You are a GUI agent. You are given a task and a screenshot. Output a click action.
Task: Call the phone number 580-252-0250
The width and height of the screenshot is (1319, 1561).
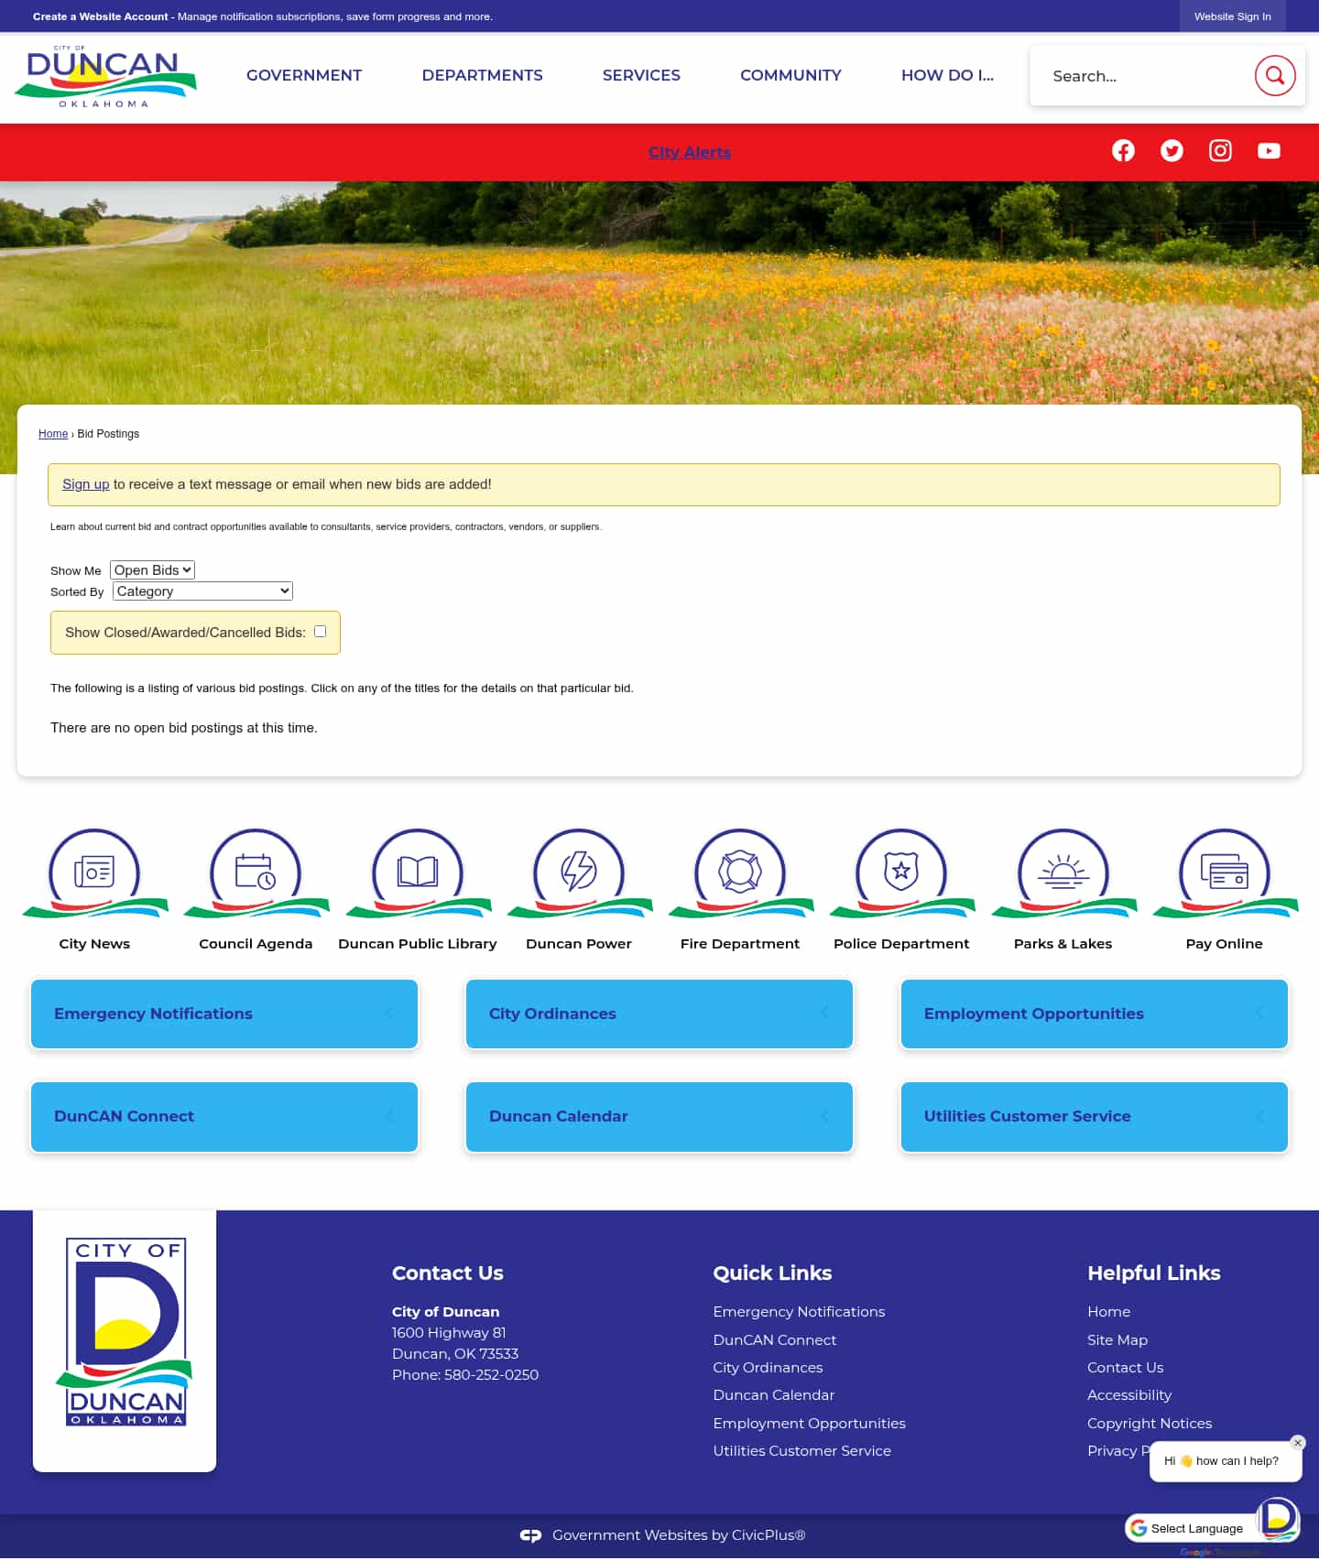coord(491,1375)
